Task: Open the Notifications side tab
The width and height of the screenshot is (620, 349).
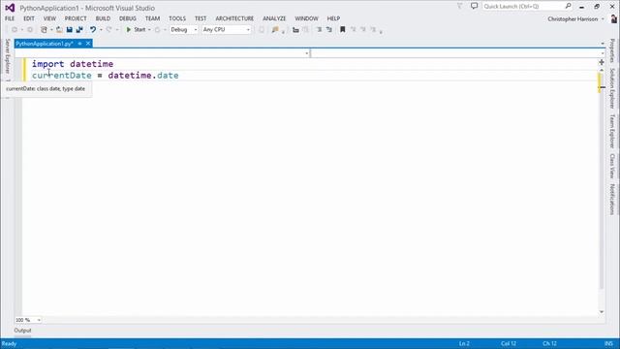Action: tap(612, 200)
